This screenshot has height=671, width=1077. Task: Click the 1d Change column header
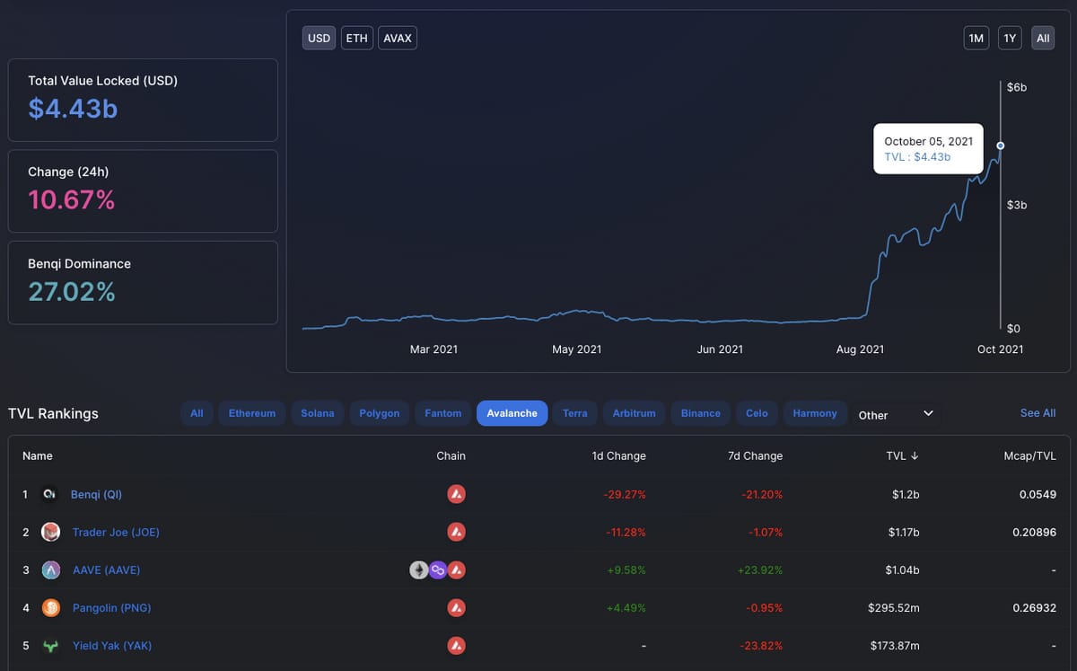tap(618, 456)
